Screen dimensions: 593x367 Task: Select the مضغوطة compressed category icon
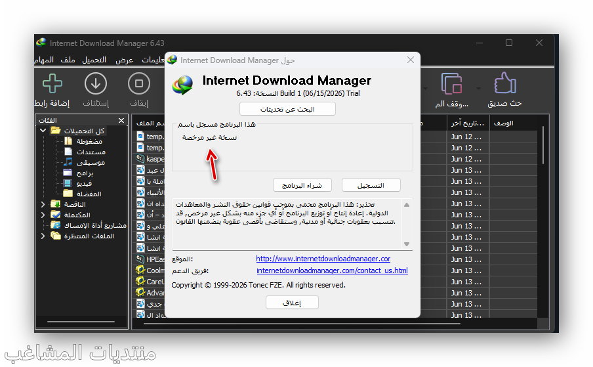[68, 141]
